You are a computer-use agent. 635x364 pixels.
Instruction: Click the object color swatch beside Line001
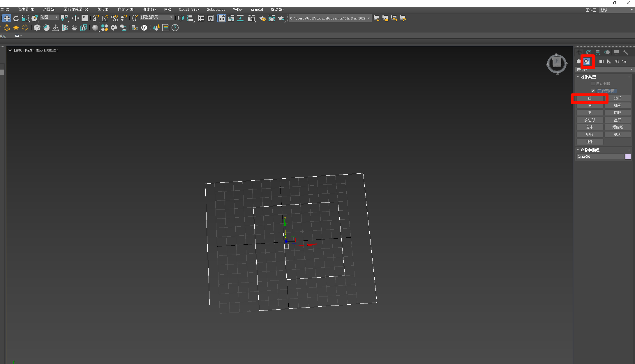[x=628, y=157]
